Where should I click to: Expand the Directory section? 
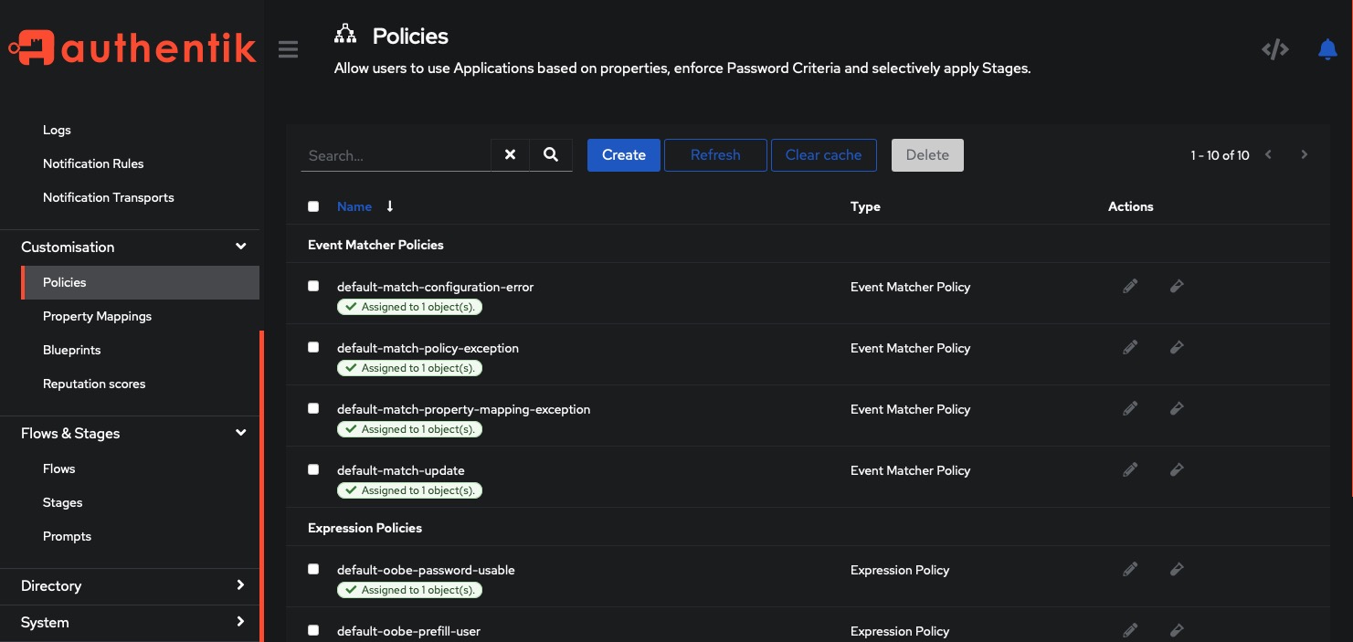tap(240, 585)
